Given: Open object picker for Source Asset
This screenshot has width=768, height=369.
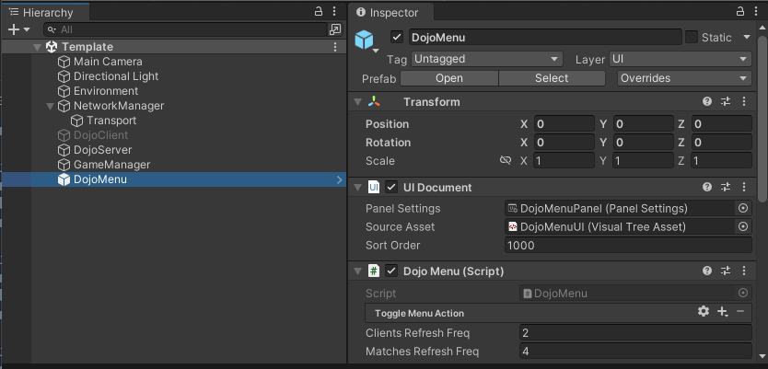Looking at the screenshot, I should point(743,226).
